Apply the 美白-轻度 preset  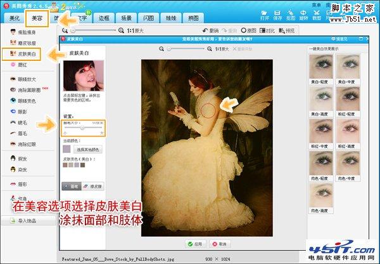321,69
